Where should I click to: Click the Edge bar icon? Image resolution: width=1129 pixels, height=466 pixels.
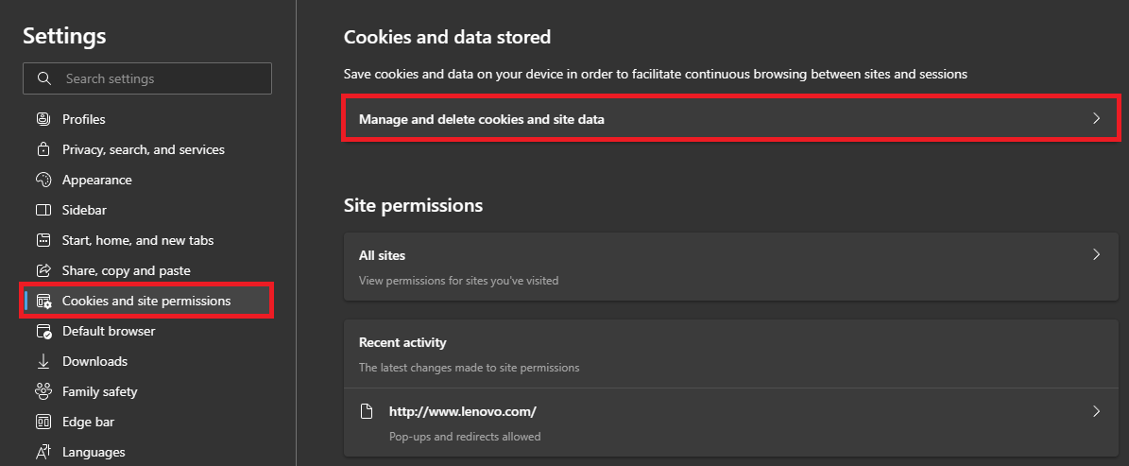(43, 422)
